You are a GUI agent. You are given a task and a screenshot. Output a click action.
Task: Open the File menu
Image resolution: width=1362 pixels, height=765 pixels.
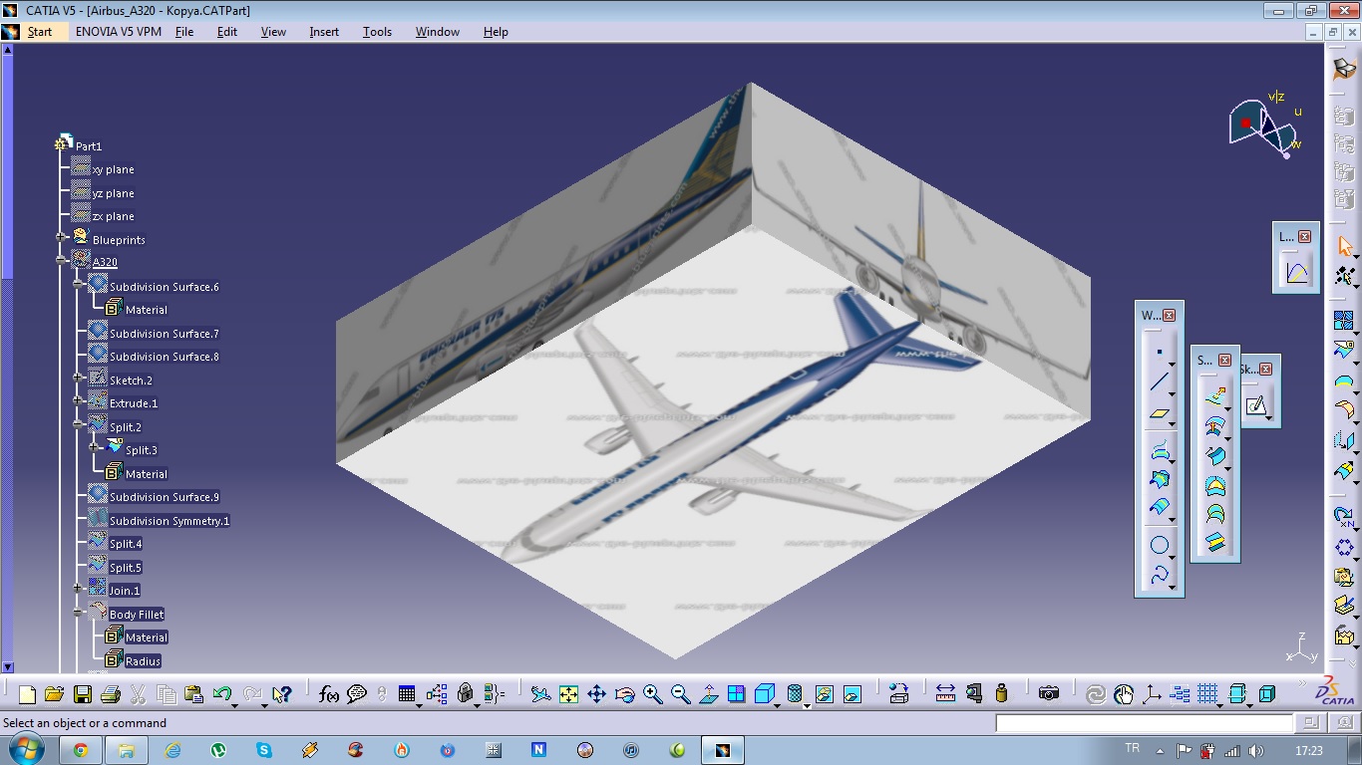click(x=184, y=32)
